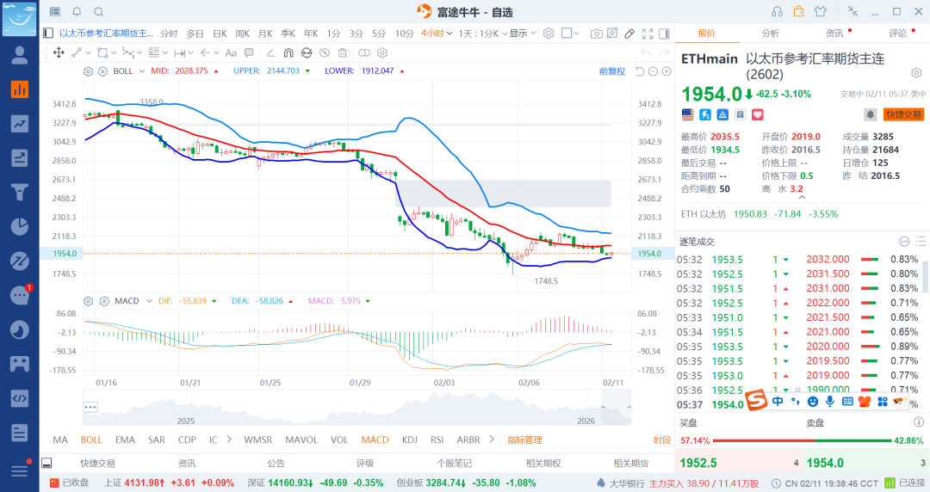Screen dimensions: 930x492
Task: Toggle the KDJ indicator
Action: pyautogui.click(x=412, y=440)
